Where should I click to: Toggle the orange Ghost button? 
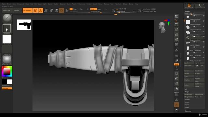coord(176,105)
